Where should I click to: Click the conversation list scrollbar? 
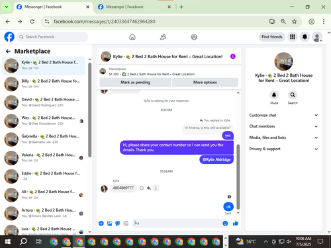[90, 110]
